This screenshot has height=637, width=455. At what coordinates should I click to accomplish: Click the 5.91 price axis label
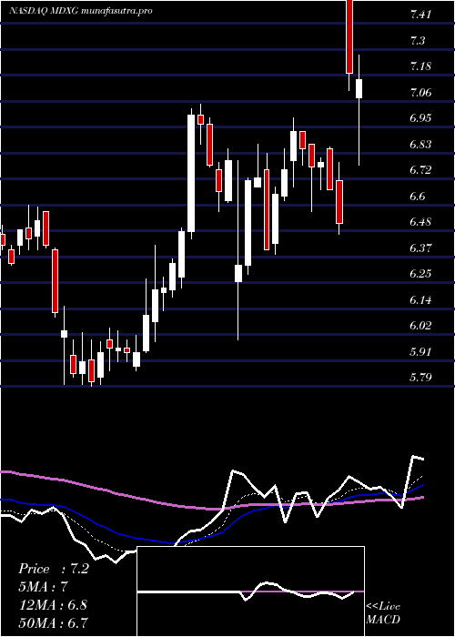[x=420, y=351]
